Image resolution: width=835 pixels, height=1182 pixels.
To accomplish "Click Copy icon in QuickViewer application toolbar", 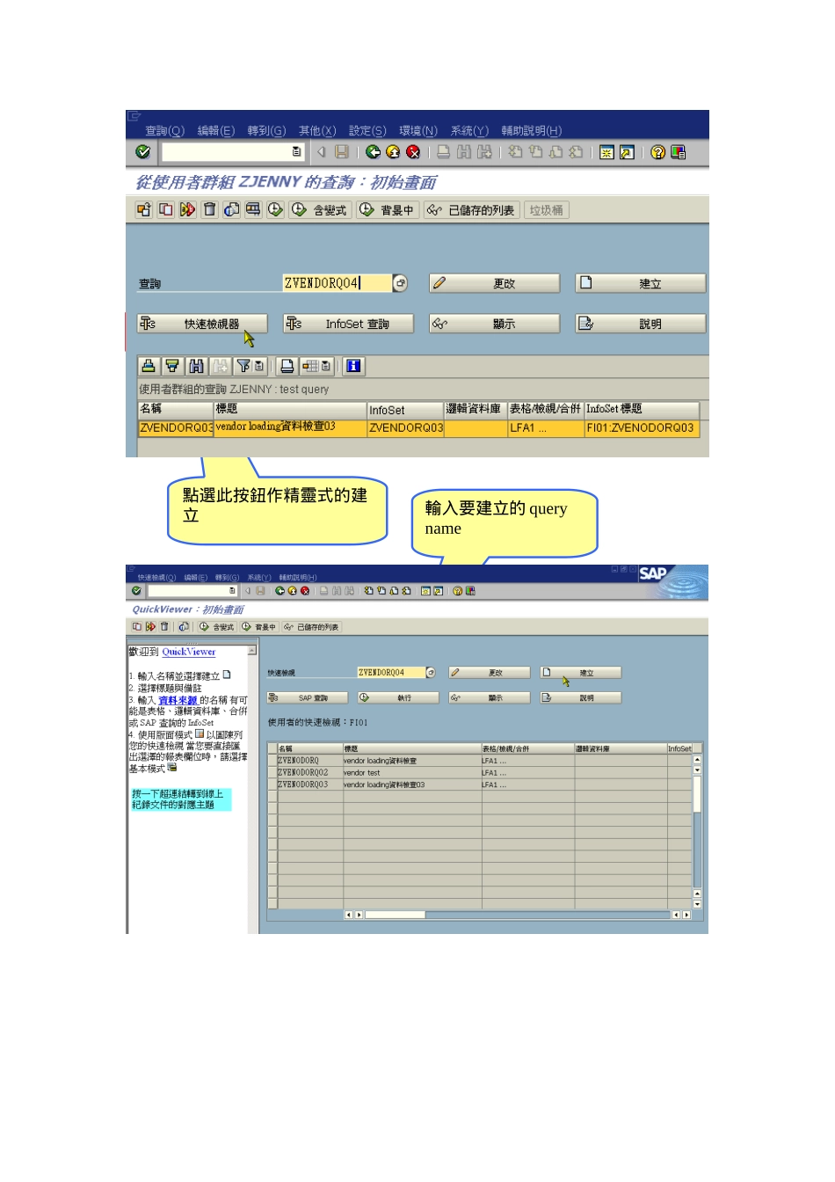I will [x=137, y=627].
